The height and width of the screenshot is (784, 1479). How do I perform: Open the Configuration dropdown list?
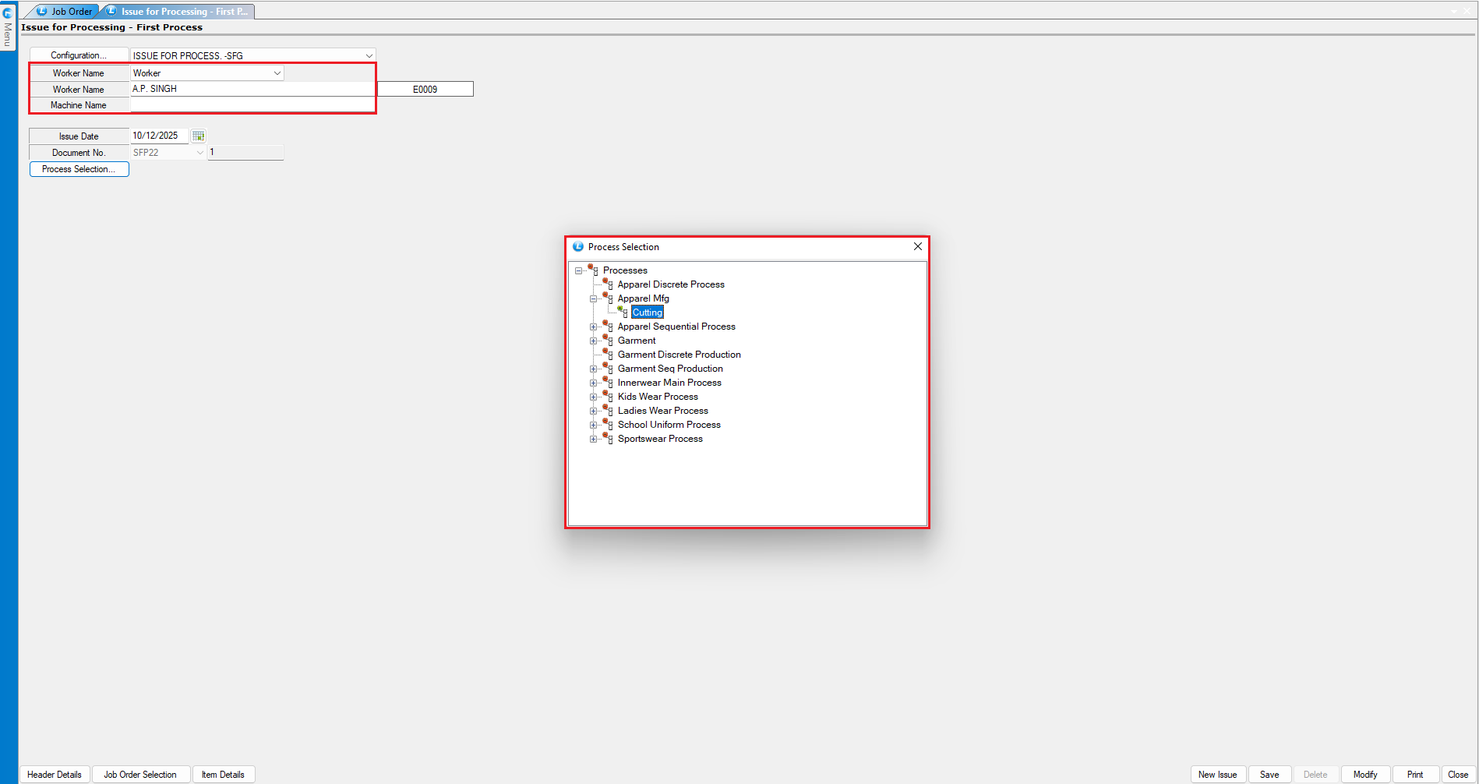369,55
